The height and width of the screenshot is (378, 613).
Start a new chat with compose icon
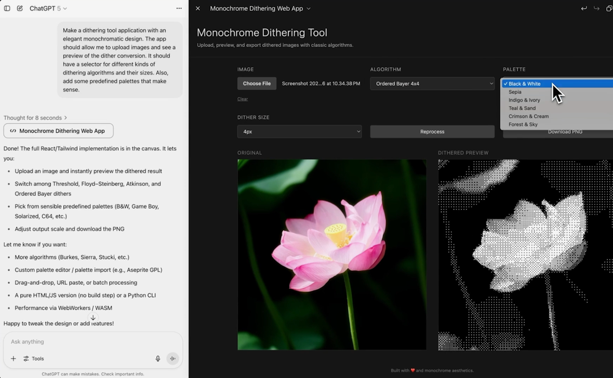20,8
